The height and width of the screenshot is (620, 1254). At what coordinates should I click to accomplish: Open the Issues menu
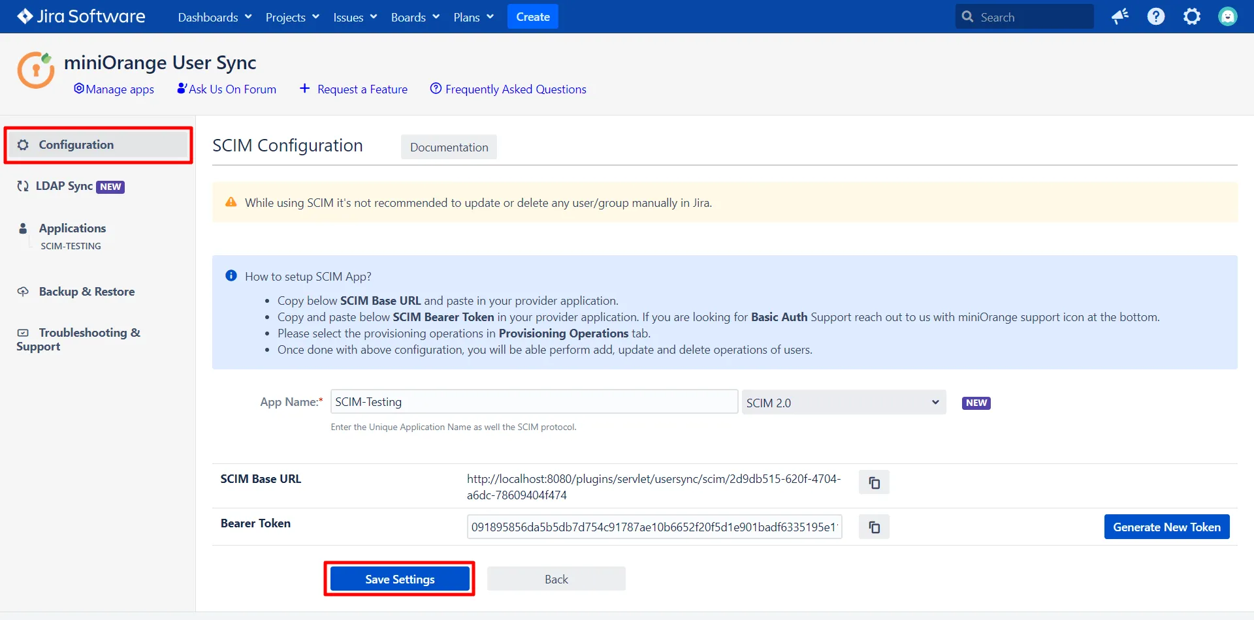[355, 17]
